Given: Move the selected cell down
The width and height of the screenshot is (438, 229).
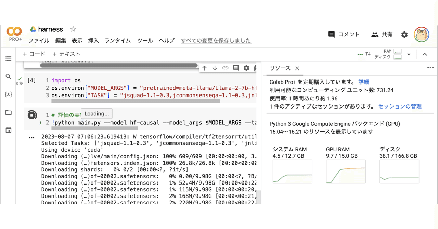Looking at the screenshot, I should tap(215, 68).
